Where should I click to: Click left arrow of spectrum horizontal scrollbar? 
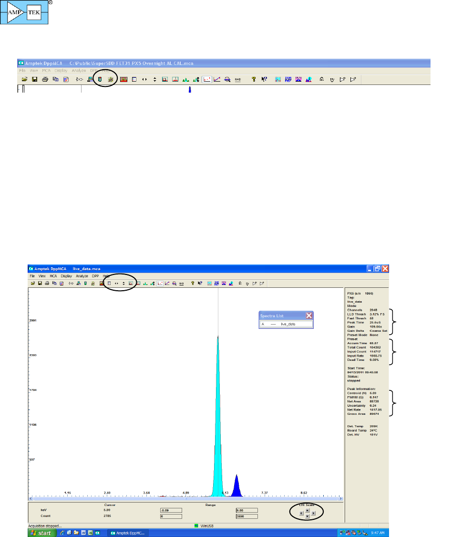[31, 499]
